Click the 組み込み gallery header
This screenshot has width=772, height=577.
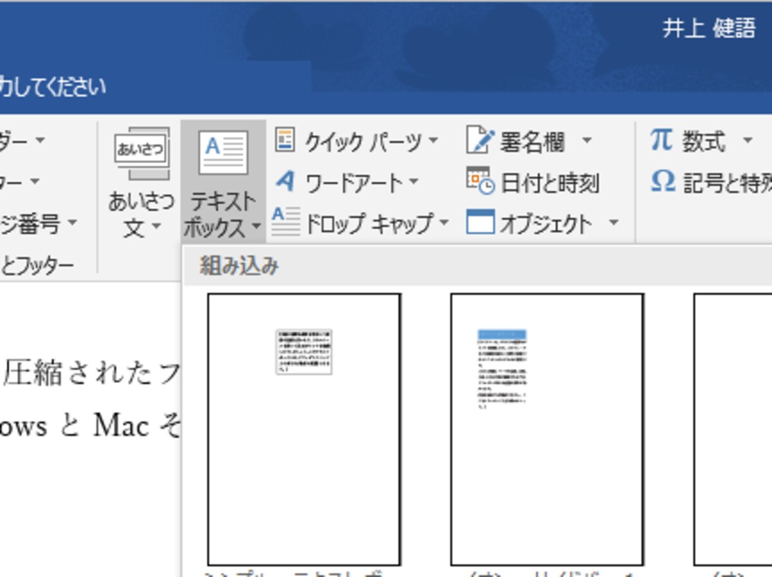click(x=477, y=266)
